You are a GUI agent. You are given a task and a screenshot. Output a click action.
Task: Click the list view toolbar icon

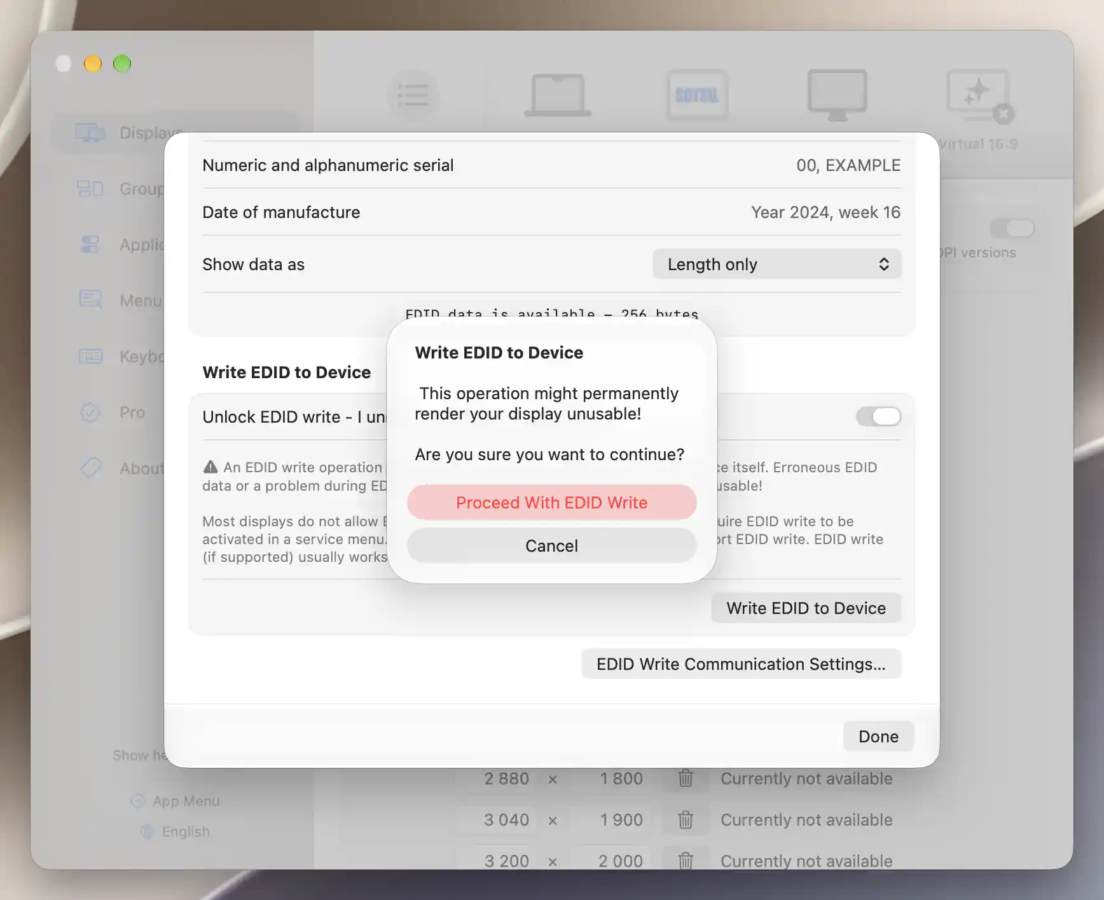tap(413, 95)
